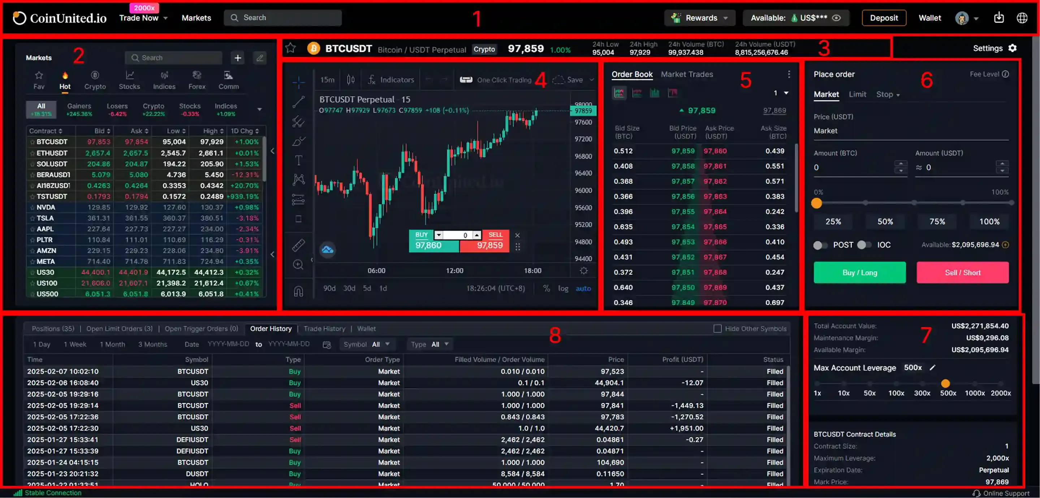Increase Amount (USDT) with stepper up arrow
The width and height of the screenshot is (1040, 498).
1002,164
